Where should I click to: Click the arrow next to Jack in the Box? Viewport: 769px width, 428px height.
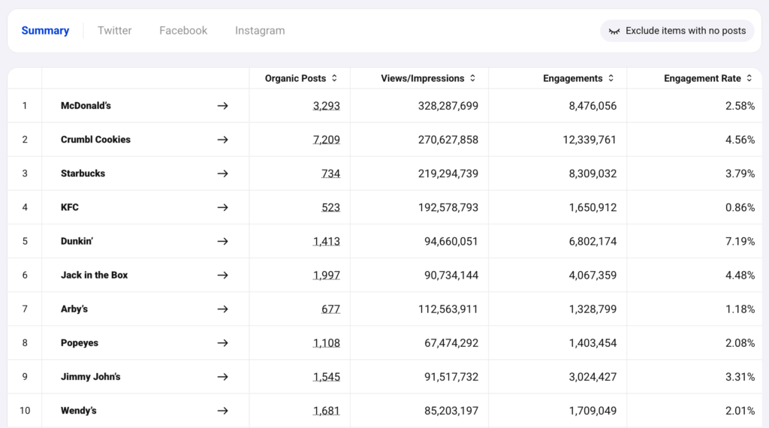(x=222, y=275)
